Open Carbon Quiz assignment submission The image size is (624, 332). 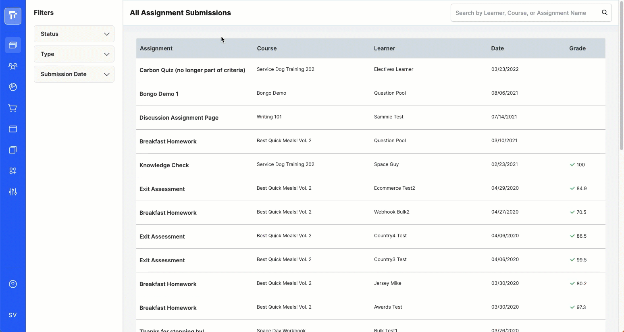coord(192,70)
